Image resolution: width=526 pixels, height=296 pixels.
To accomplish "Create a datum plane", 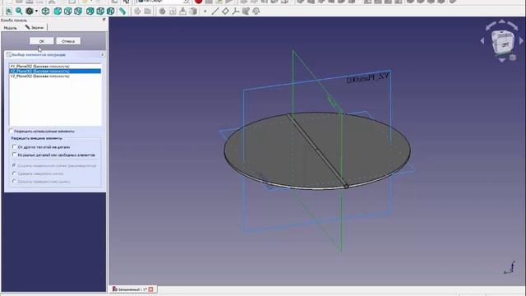I will click(x=225, y=12).
